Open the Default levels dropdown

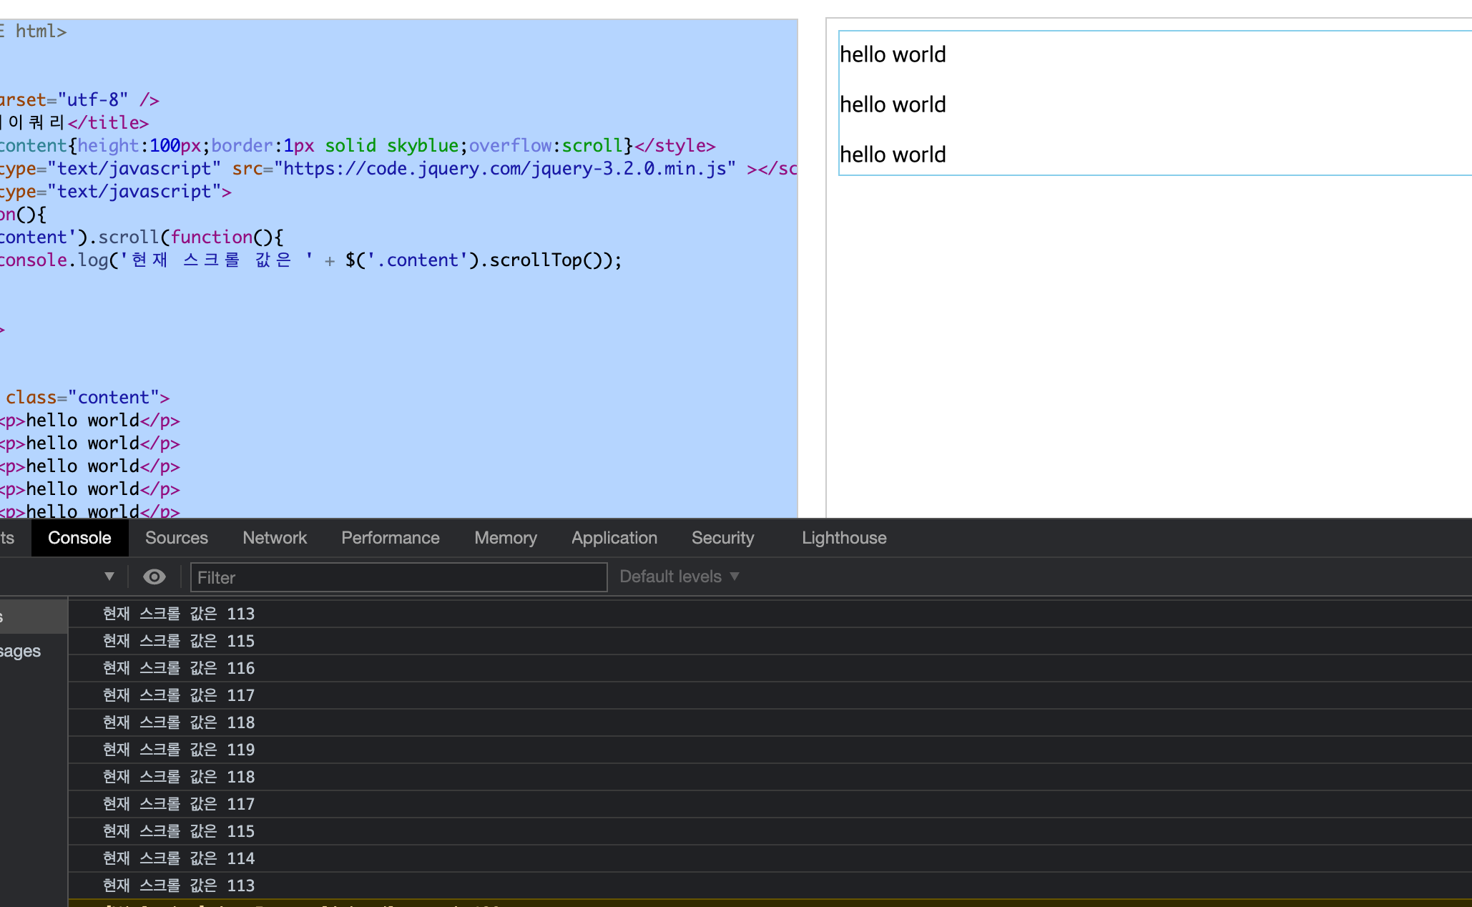coord(679,577)
